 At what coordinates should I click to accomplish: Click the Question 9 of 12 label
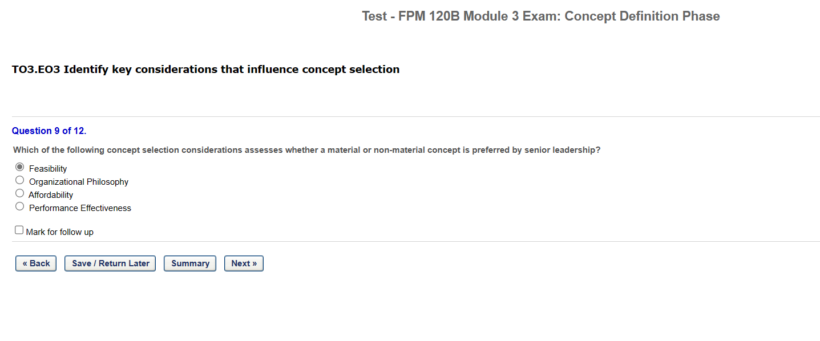tap(49, 131)
